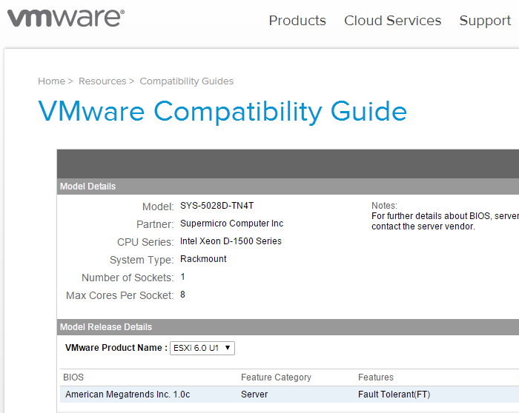The image size is (519, 413).
Task: Click the Server feature category cell
Action: 254,394
